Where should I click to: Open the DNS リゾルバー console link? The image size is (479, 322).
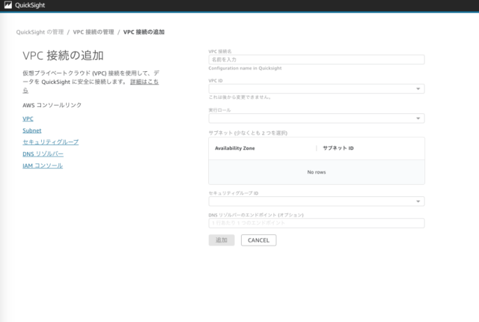(x=43, y=154)
